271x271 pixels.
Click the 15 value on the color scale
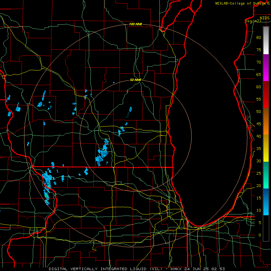pos(259,198)
